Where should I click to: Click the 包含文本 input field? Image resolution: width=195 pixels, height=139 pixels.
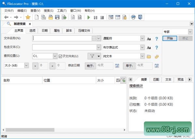pyautogui.click(x=64, y=47)
